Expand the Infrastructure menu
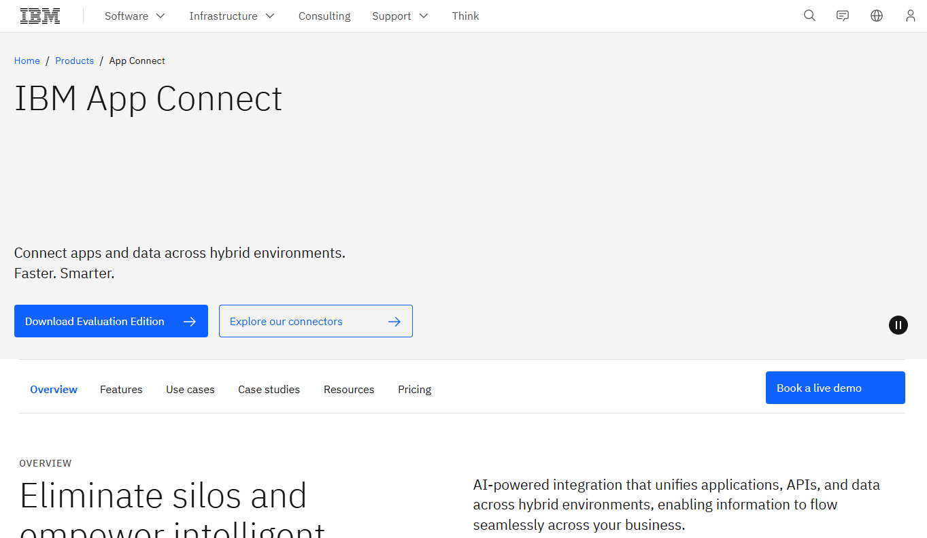927x538 pixels. [232, 16]
